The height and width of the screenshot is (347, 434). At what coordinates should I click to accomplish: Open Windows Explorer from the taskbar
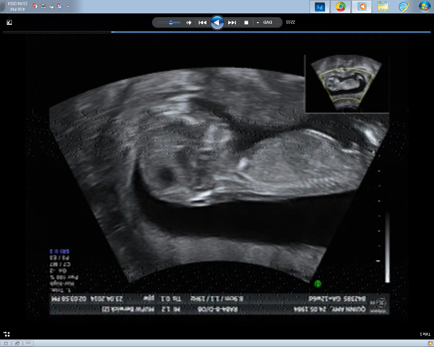point(383,7)
